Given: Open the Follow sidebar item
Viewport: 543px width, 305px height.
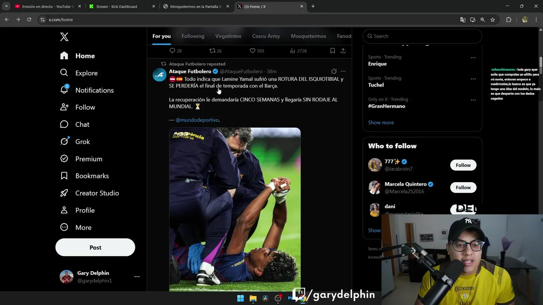Looking at the screenshot, I should coord(78,107).
